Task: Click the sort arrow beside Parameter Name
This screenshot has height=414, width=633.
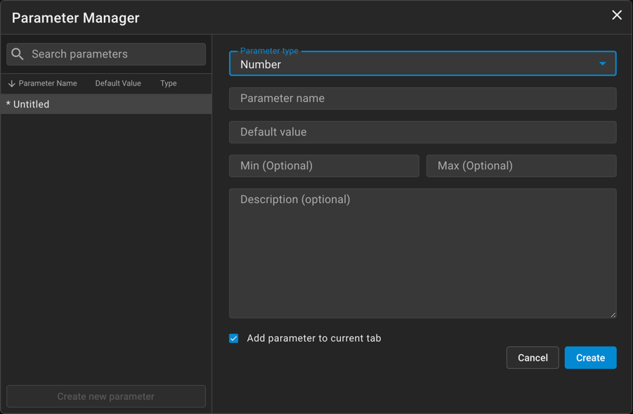Action: click(11, 84)
